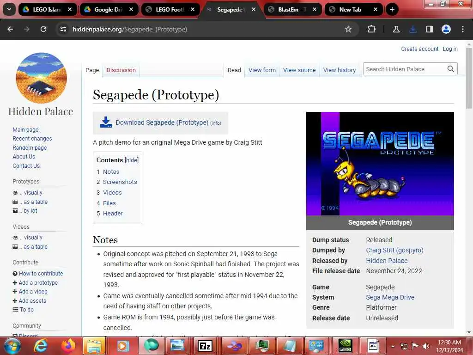Open Add a prototype link
The width and height of the screenshot is (473, 355).
(38, 282)
